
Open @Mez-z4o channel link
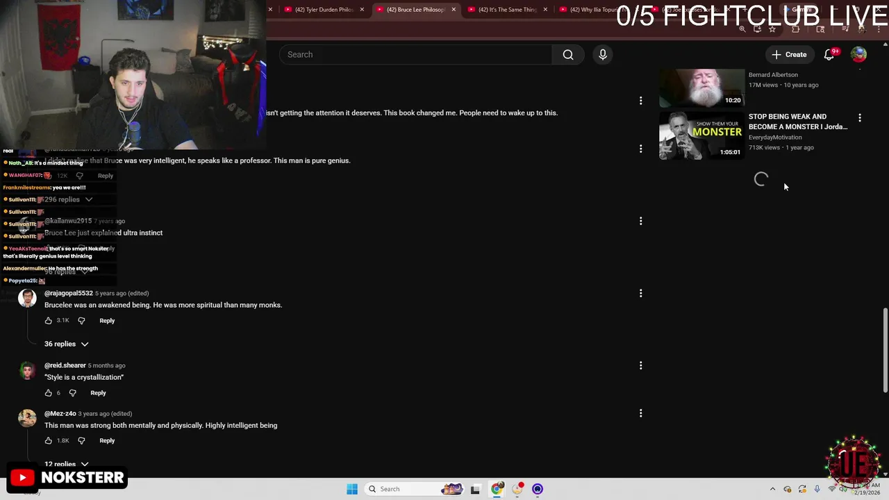(60, 414)
